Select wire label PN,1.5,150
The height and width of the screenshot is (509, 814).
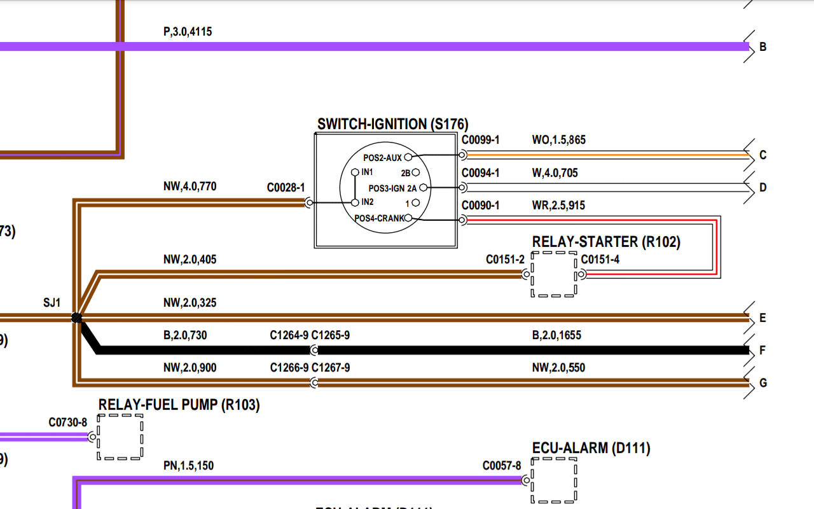point(188,466)
